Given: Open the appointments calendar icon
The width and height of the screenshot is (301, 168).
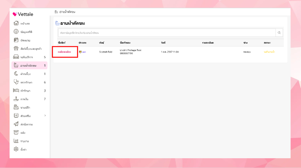Looking at the screenshot, I should tap(16, 40).
